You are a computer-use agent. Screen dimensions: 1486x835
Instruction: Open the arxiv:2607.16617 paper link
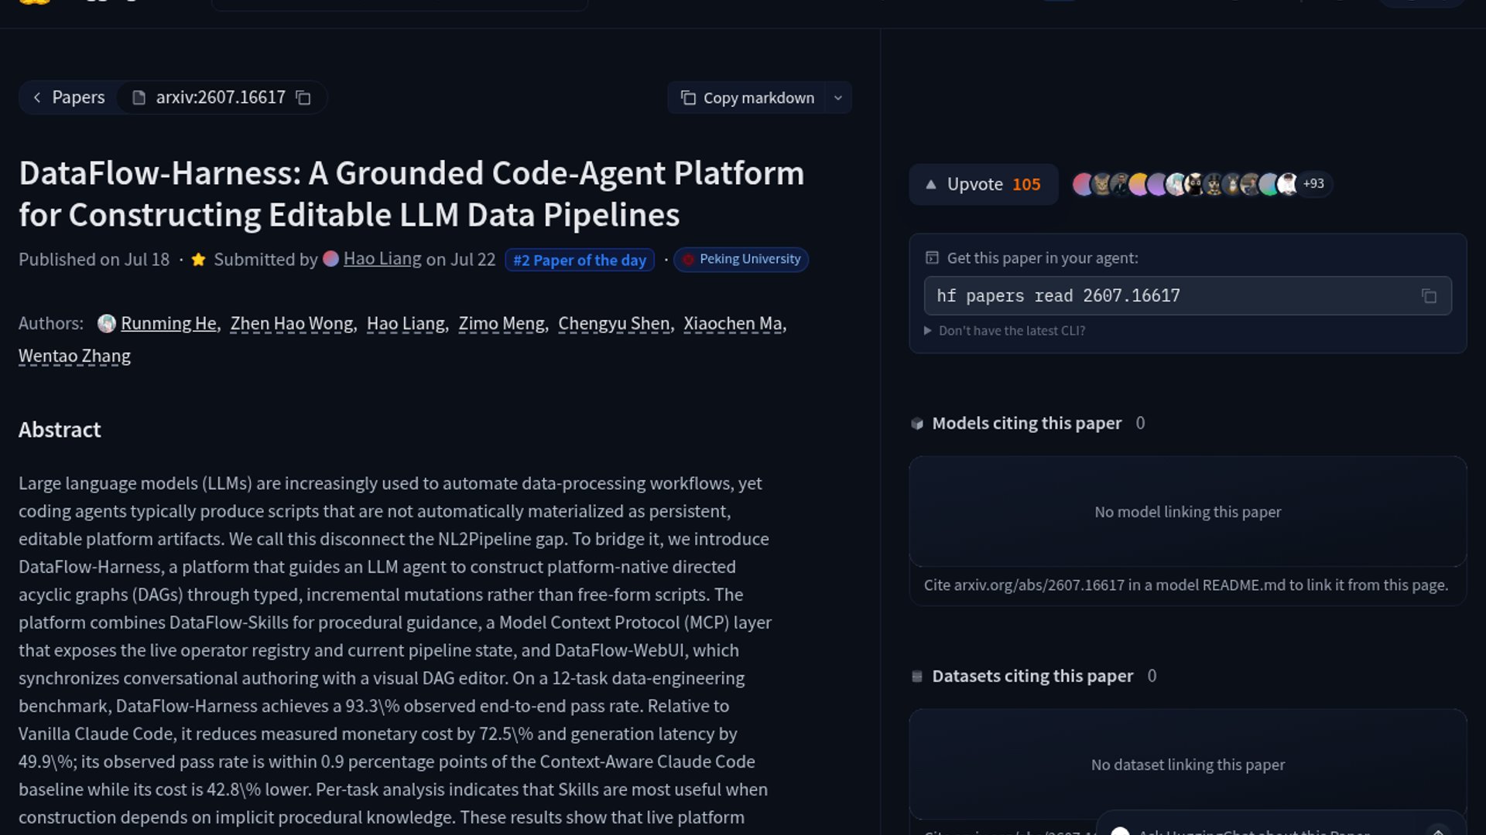point(221,97)
